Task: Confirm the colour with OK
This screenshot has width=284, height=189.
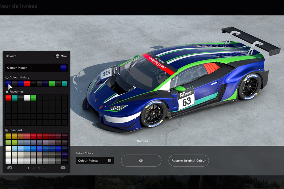Action: point(141,161)
